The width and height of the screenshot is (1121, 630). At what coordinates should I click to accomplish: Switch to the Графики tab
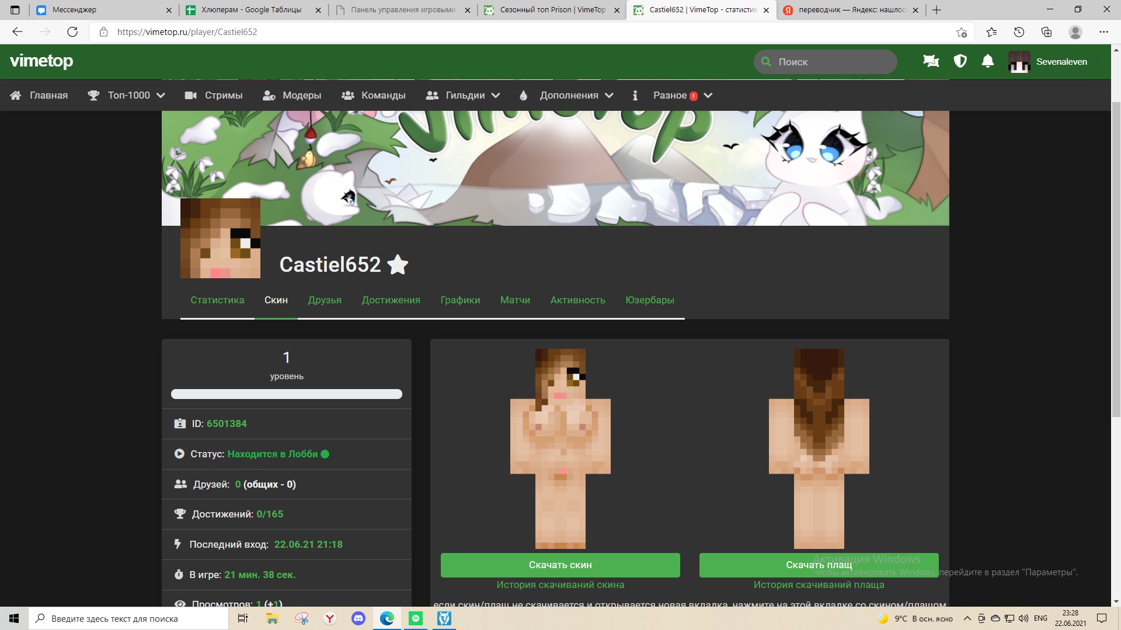(460, 300)
